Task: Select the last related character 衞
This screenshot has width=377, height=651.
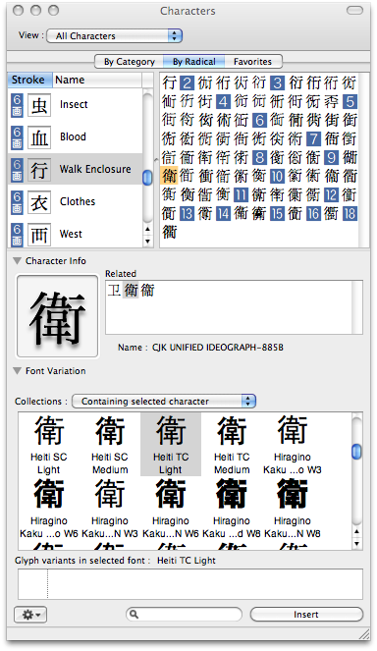Action: (147, 290)
